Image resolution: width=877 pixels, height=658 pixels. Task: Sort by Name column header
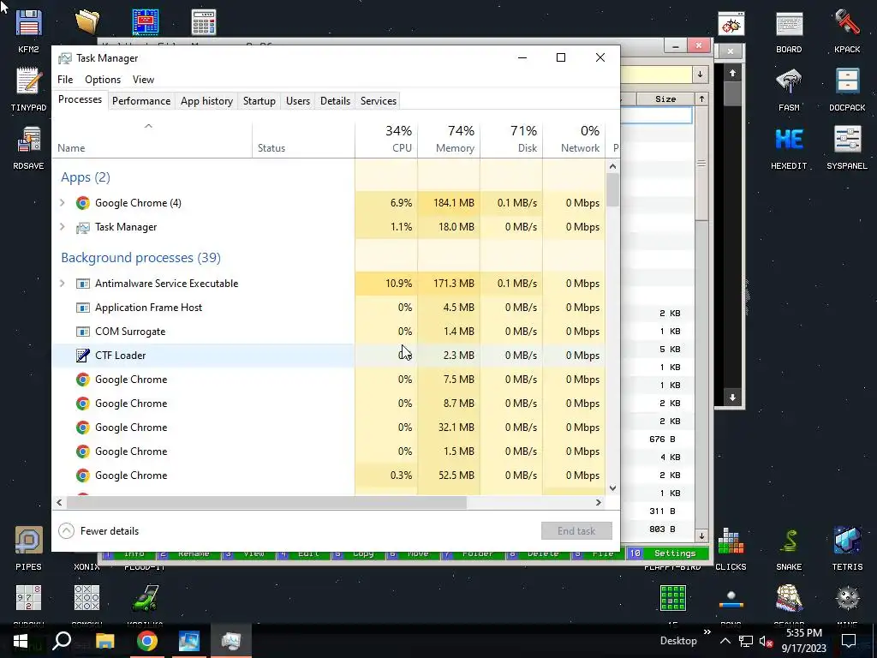[152, 139]
